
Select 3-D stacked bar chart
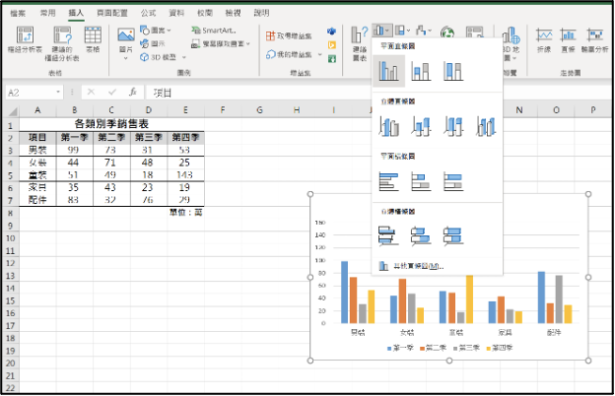pyautogui.click(x=421, y=236)
